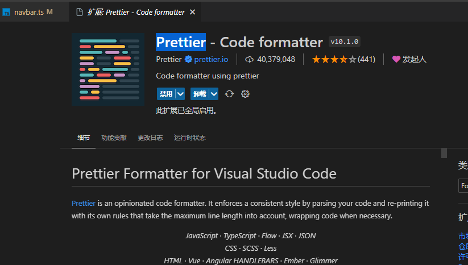Click the 卸载 (Uninstall) button

click(x=200, y=94)
